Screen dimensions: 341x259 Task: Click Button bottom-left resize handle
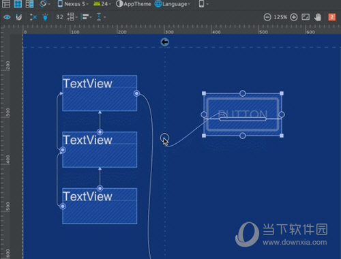coord(204,136)
